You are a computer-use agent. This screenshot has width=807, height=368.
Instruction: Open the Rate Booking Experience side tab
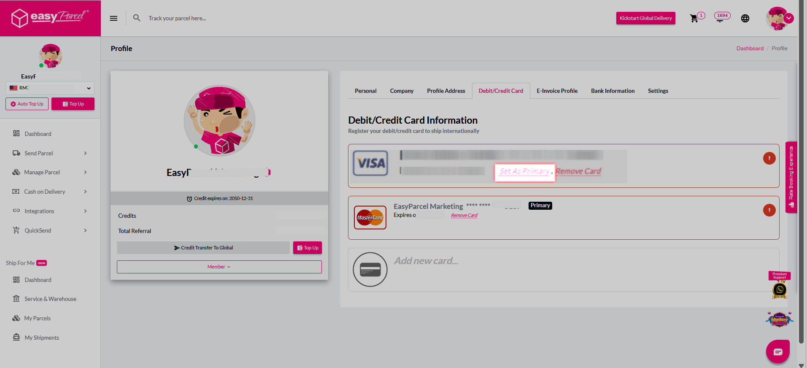tap(791, 177)
